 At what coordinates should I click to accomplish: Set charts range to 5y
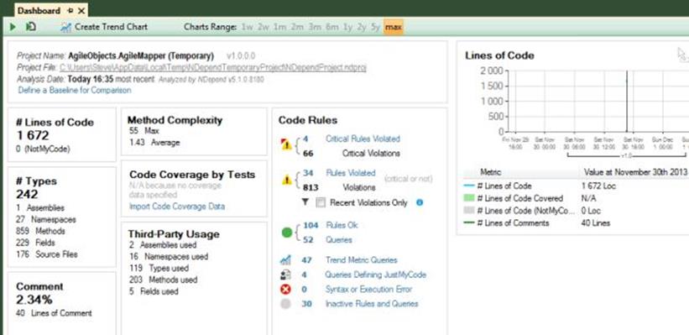375,27
